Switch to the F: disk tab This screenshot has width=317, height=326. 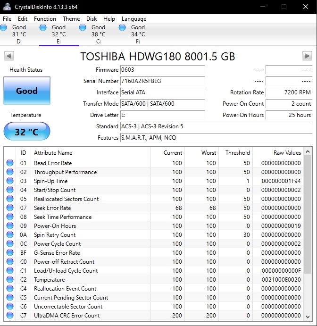click(x=138, y=34)
